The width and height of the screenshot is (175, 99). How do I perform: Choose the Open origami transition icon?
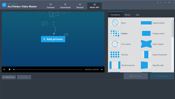(x=146, y=44)
